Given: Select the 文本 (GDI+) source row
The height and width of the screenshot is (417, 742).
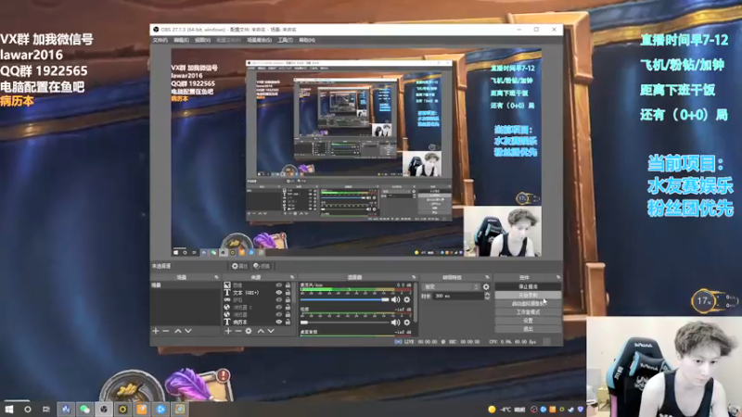Looking at the screenshot, I should (x=258, y=293).
